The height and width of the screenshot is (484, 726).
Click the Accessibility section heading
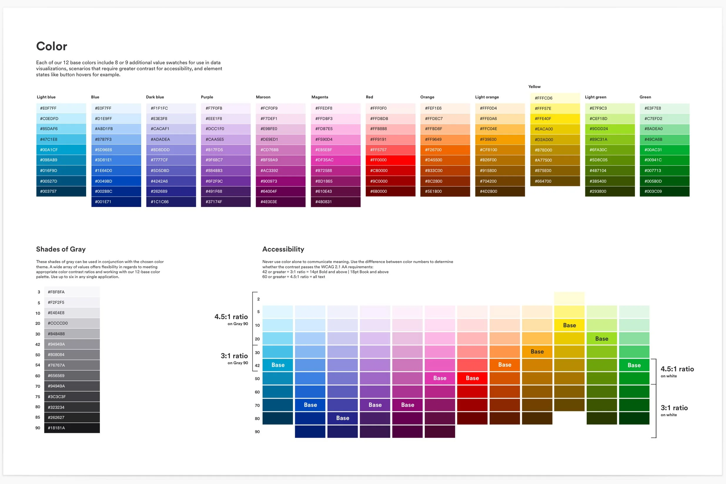[x=283, y=249]
